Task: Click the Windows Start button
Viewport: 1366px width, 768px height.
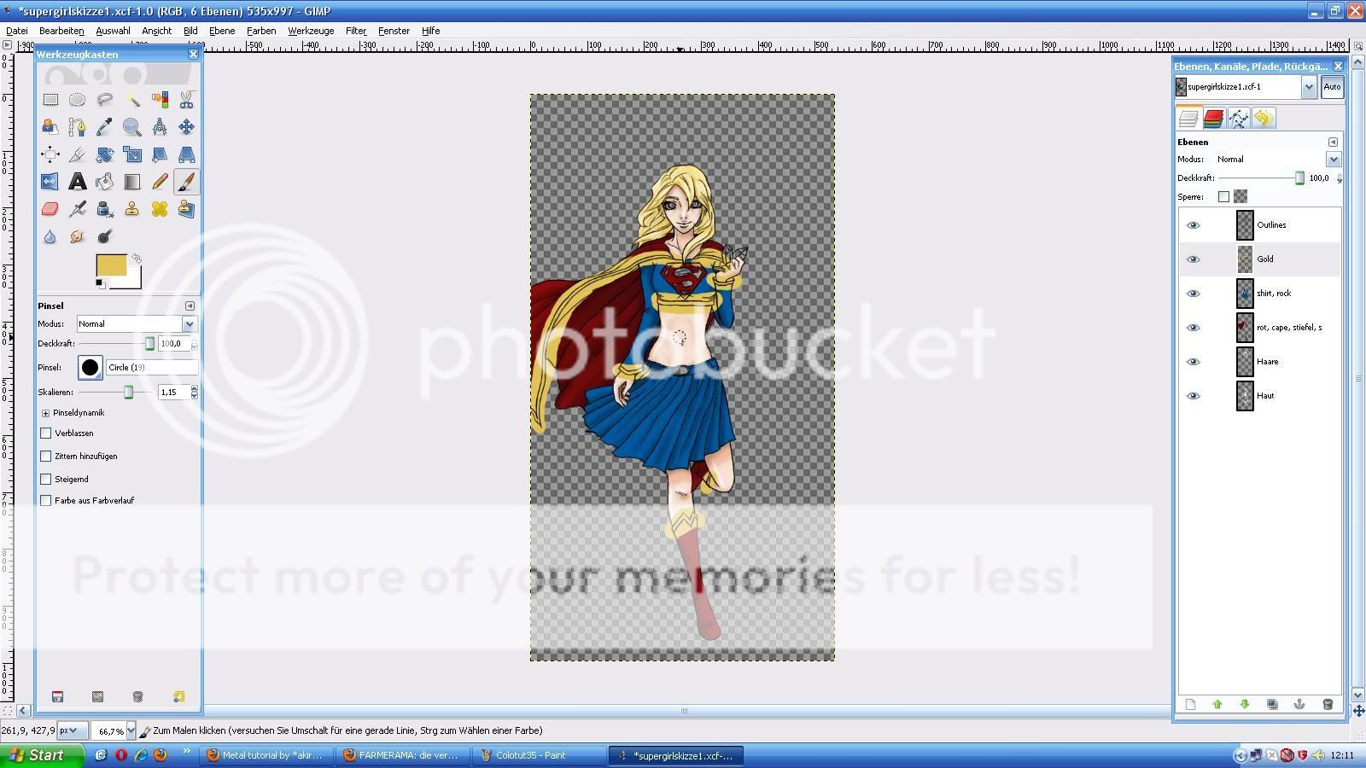Action: pos(42,755)
